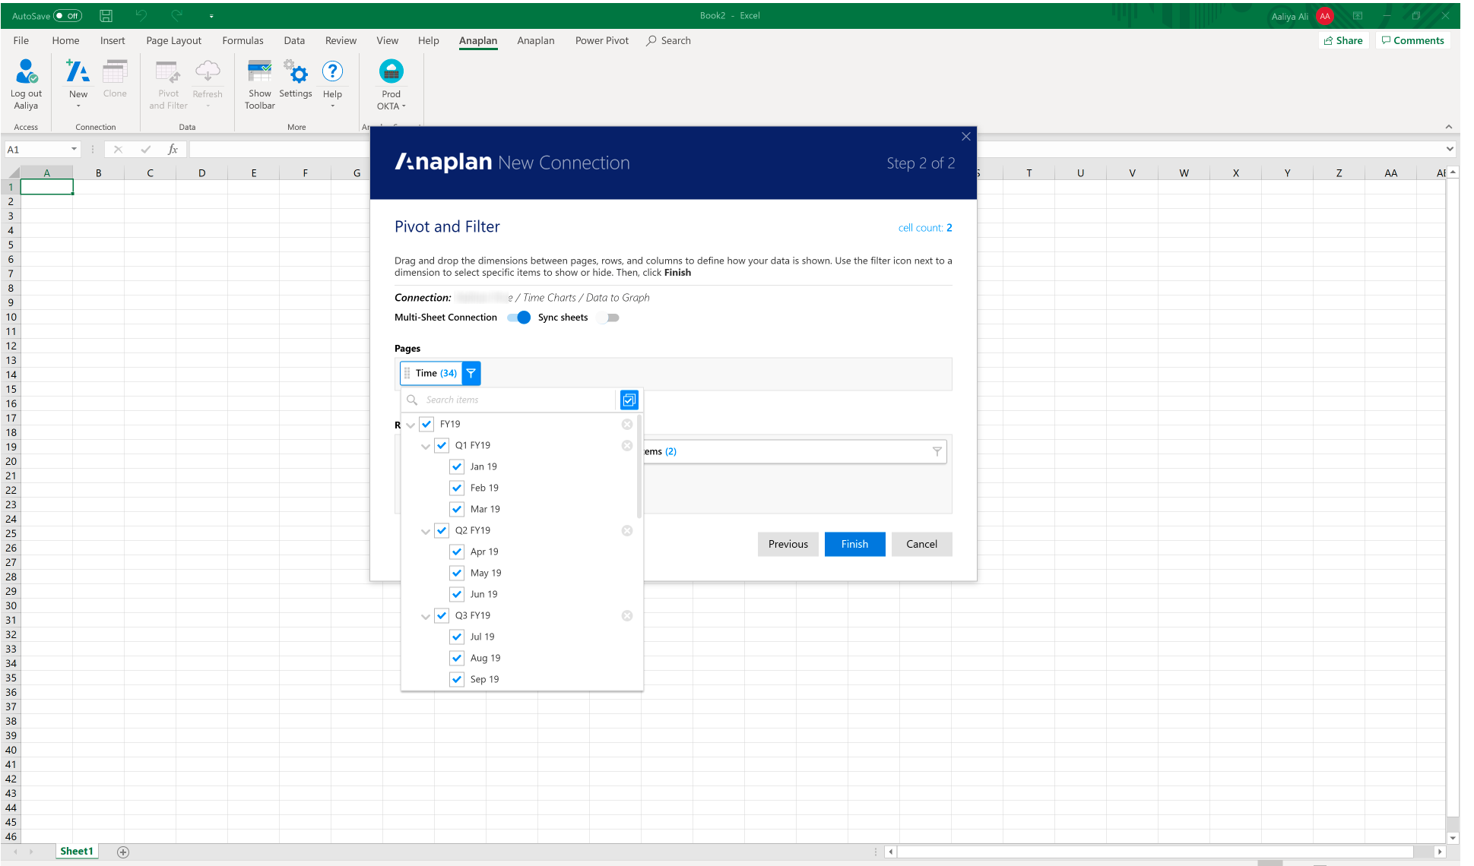Viewport: 1474px width, 866px height.
Task: Click the Undo icon in title bar
Action: [x=141, y=16]
